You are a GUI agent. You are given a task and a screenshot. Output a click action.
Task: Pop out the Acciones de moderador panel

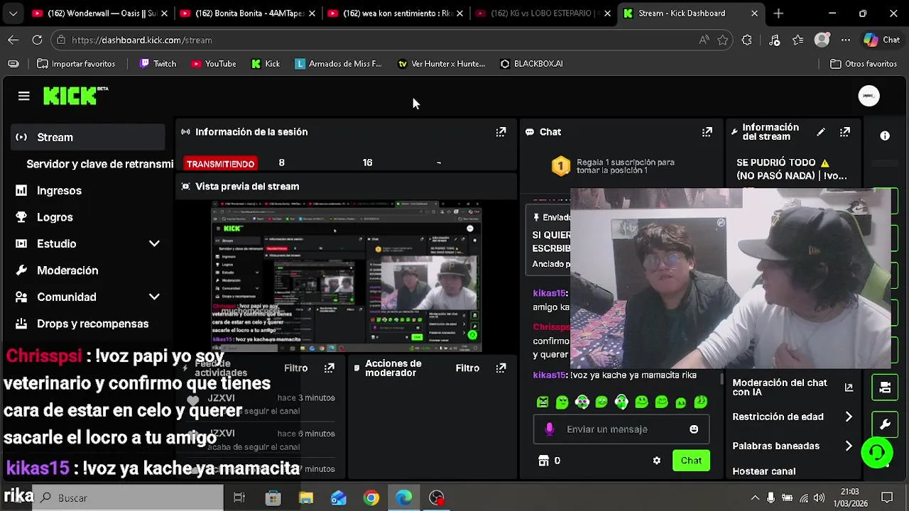pyautogui.click(x=501, y=368)
